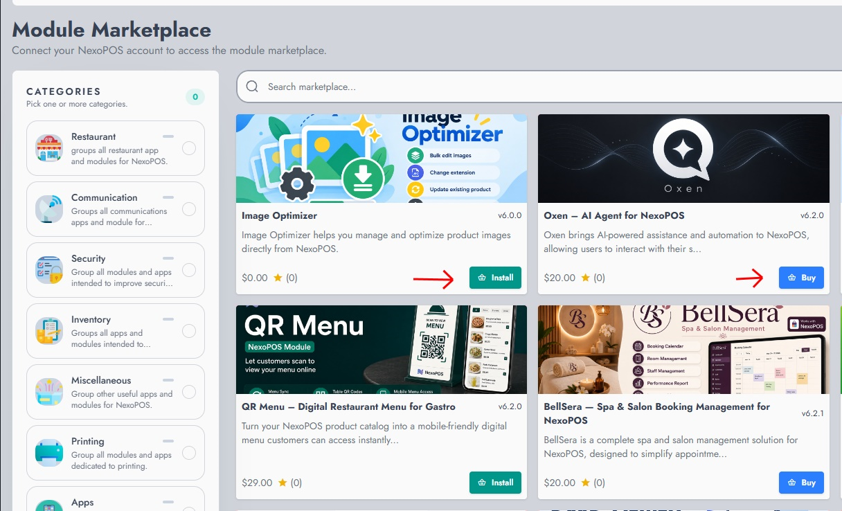Select the Security category radio circle
Viewport: 842px width, 511px height.
(188, 270)
